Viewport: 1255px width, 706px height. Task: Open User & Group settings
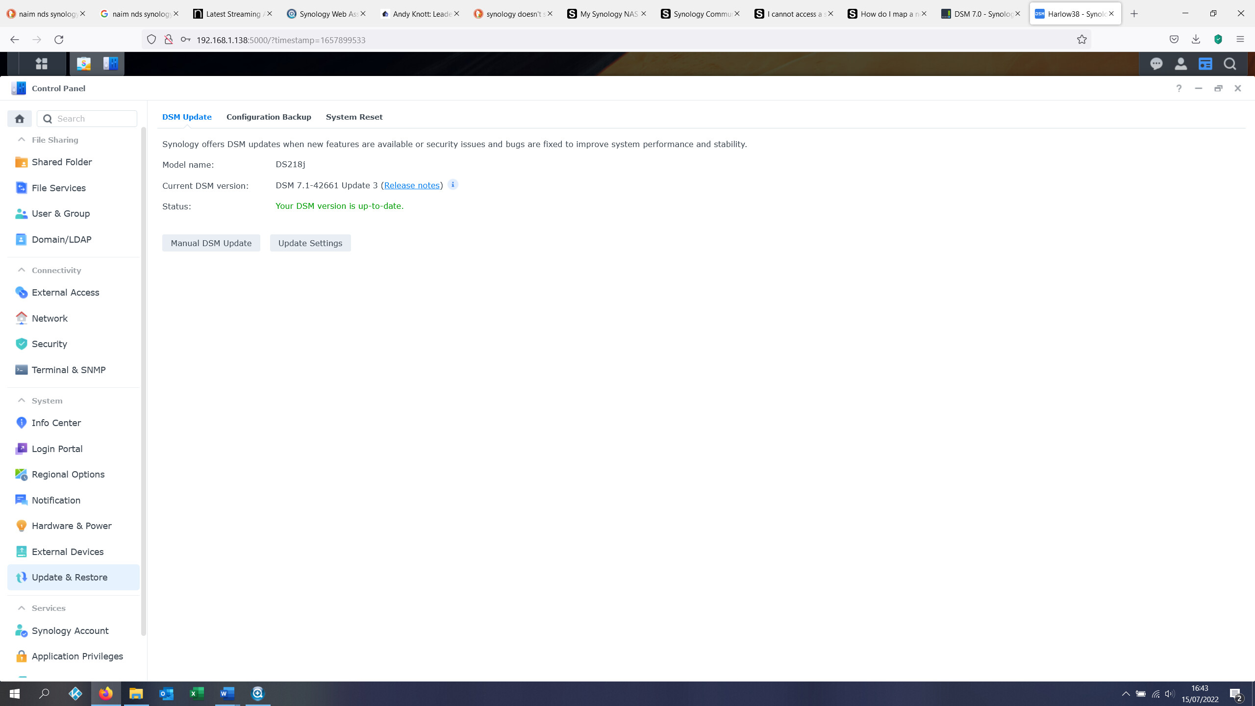74,213
